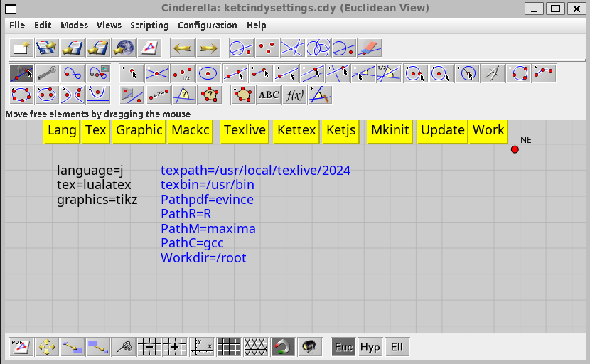This screenshot has width=590, height=364.
Task: Select the compass tool
Action: (x=493, y=73)
